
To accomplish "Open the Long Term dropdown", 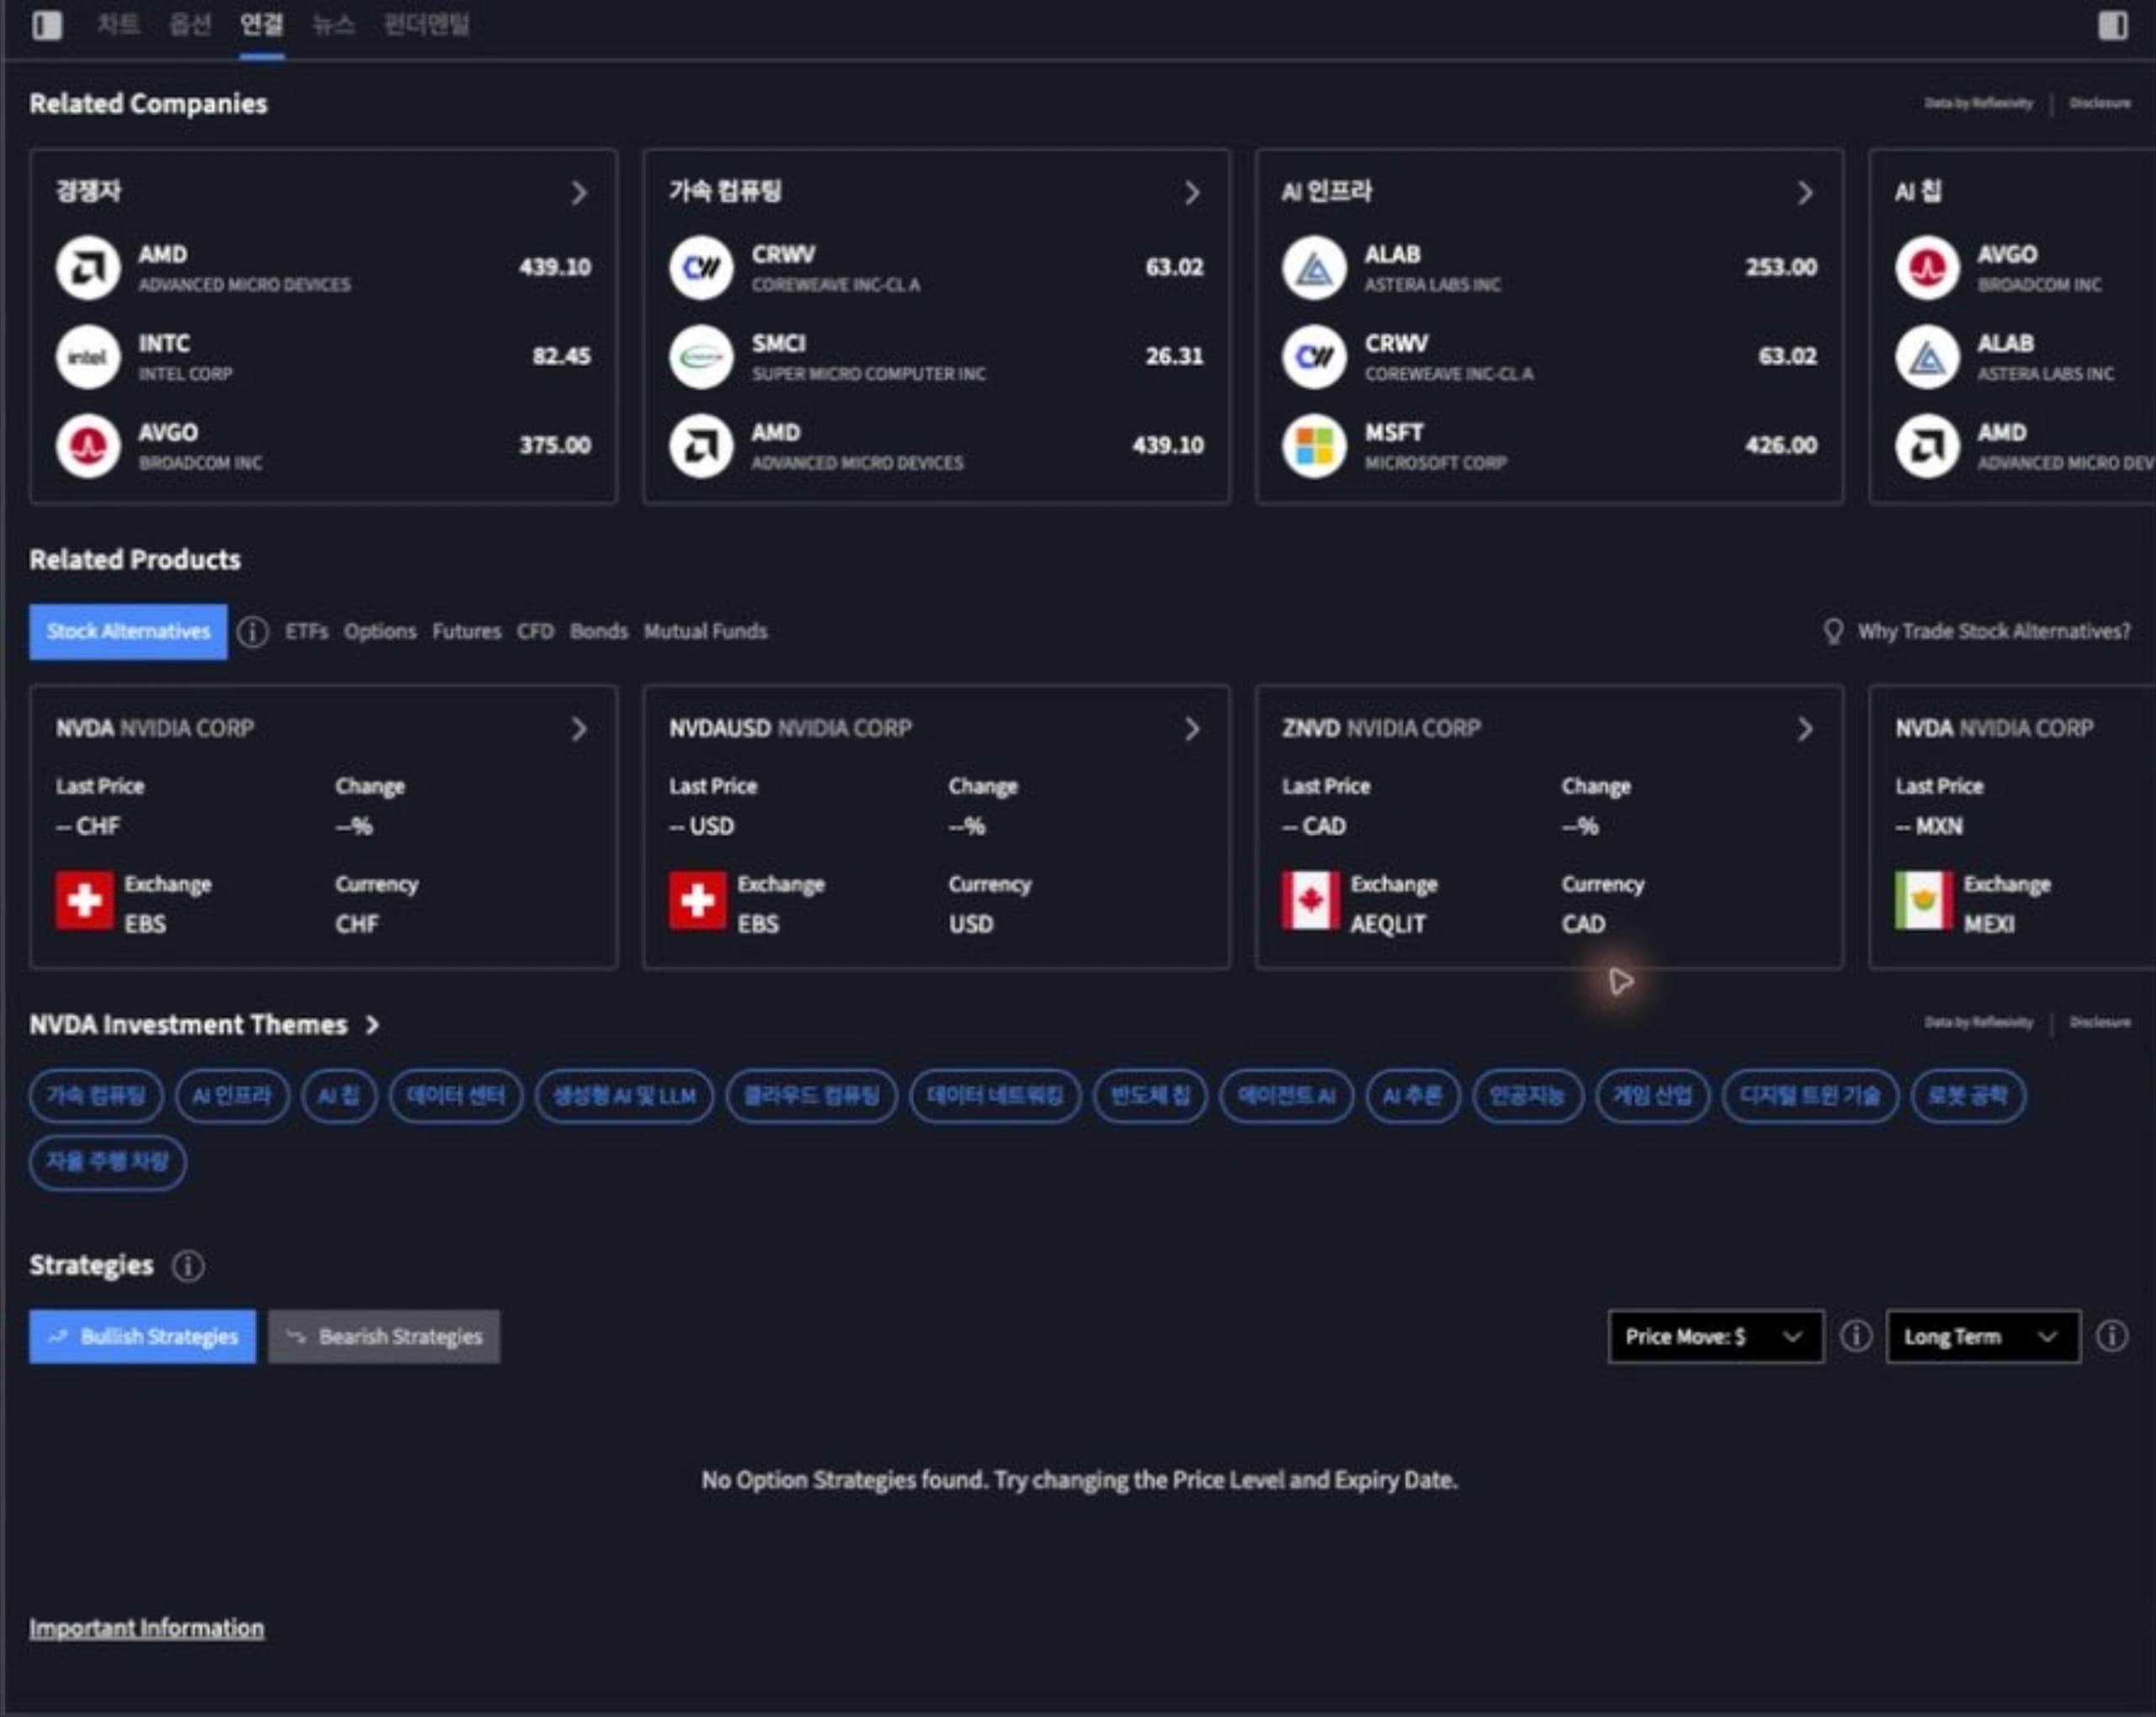I will [x=1983, y=1336].
